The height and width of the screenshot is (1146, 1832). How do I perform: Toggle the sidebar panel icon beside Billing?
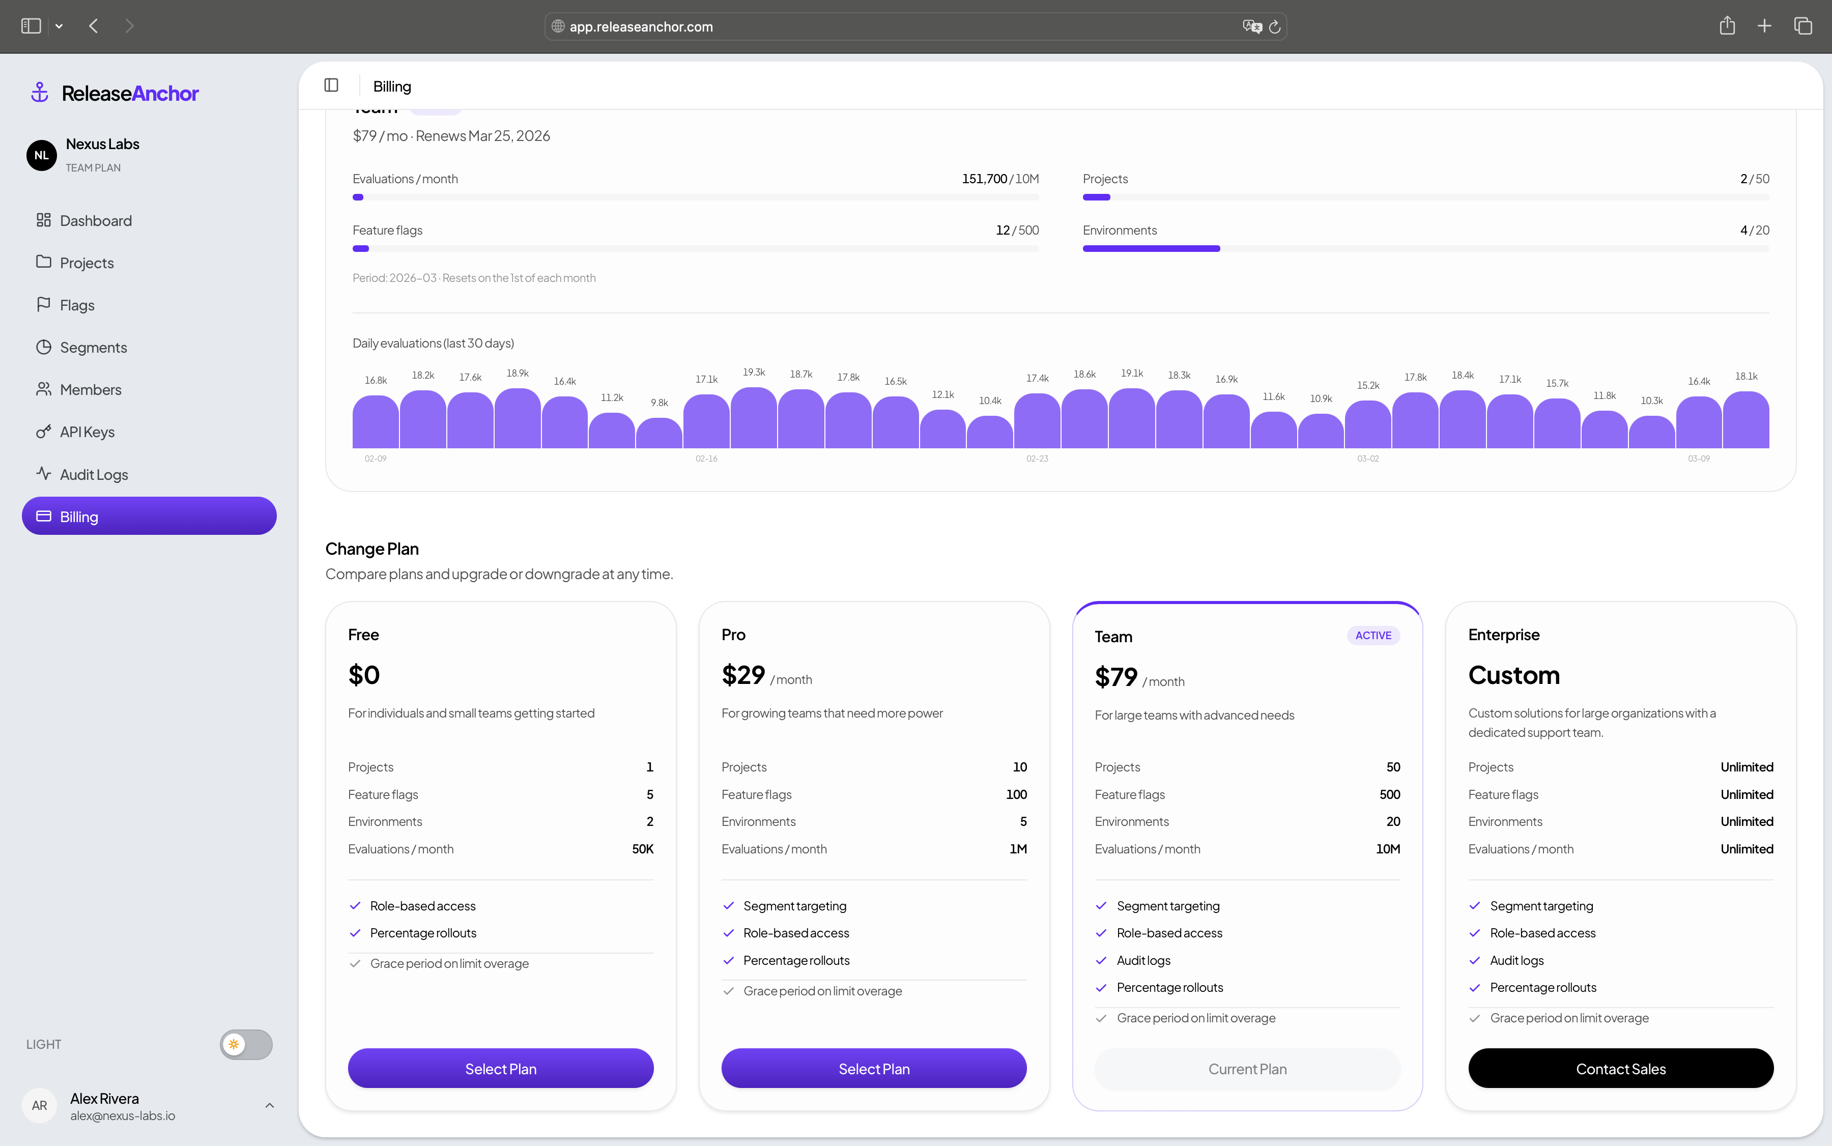(x=331, y=85)
